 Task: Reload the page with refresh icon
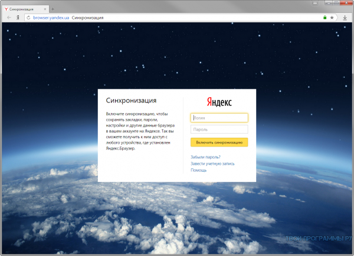click(28, 18)
